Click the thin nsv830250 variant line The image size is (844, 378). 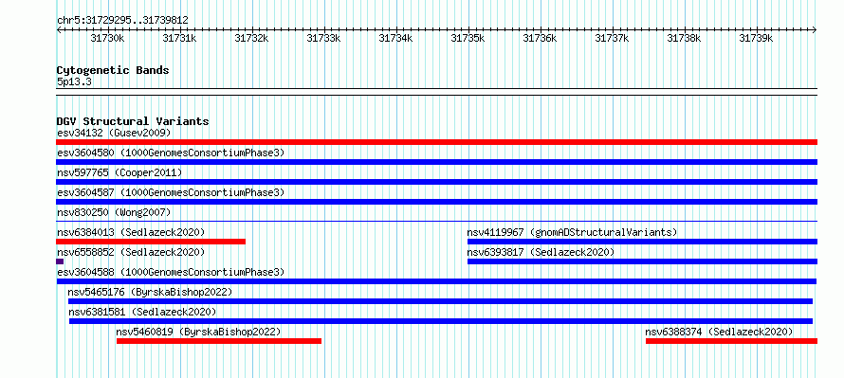436,221
